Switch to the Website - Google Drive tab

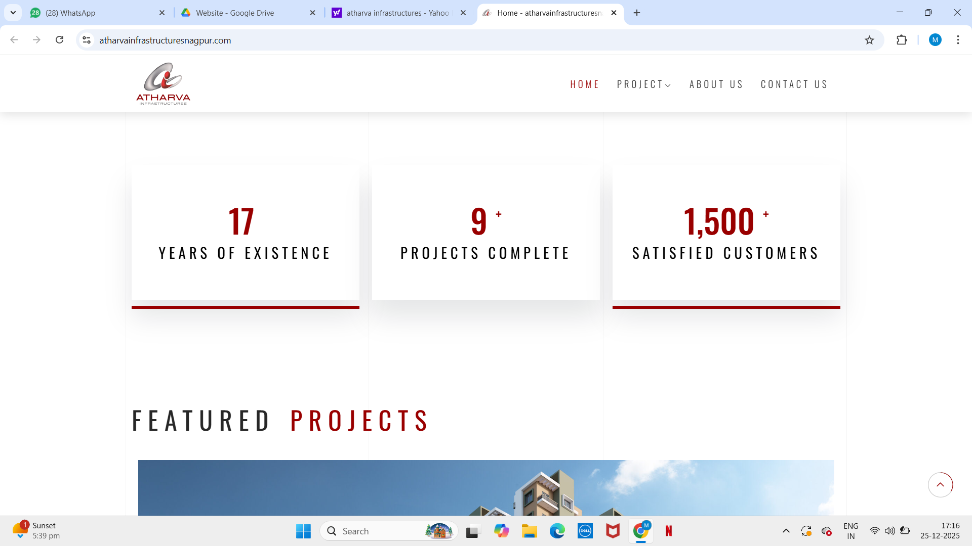235,13
